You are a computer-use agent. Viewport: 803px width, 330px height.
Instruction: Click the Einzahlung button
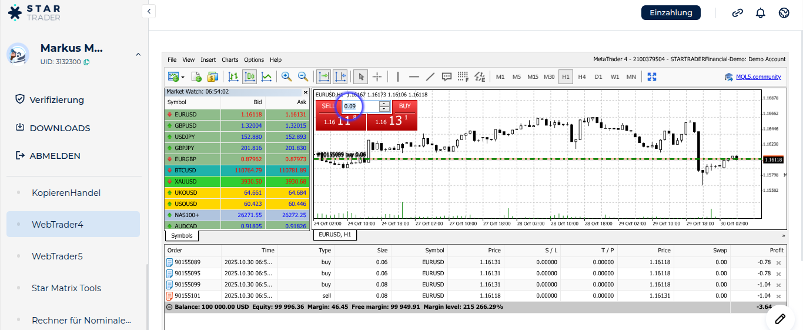[x=671, y=12]
